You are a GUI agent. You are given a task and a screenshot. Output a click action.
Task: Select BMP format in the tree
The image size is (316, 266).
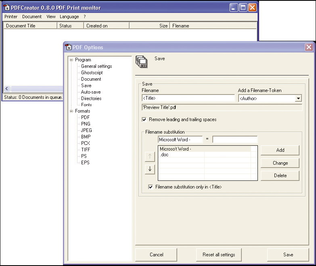click(x=86, y=137)
